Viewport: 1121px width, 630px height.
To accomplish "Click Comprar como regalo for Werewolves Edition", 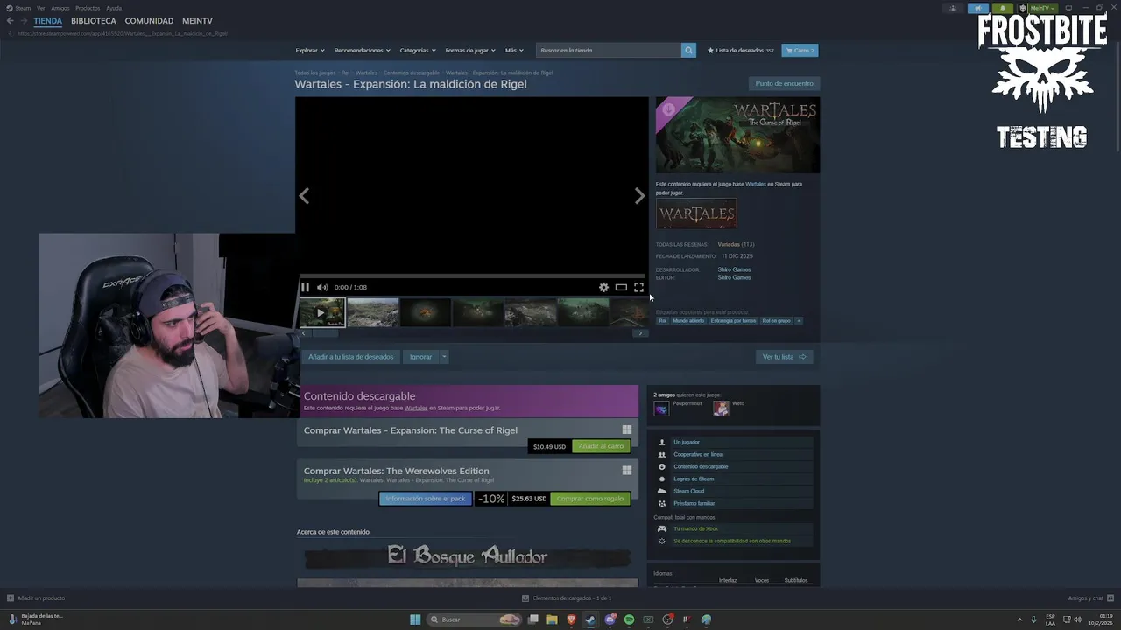I will [x=590, y=499].
